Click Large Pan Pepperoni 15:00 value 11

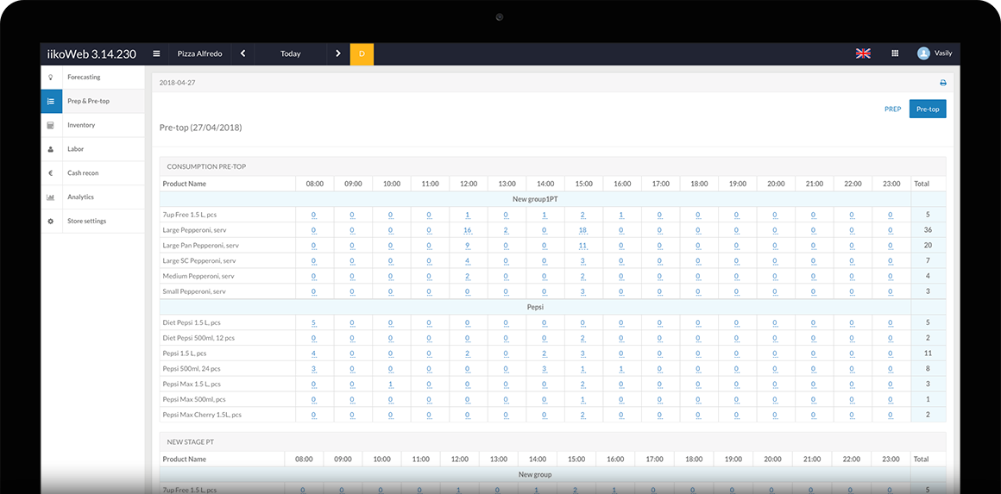point(582,246)
